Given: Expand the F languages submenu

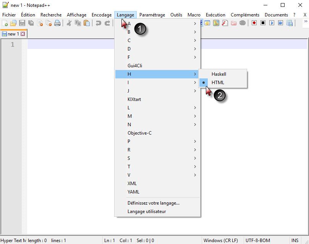Looking at the screenshot, I should click(x=158, y=57).
